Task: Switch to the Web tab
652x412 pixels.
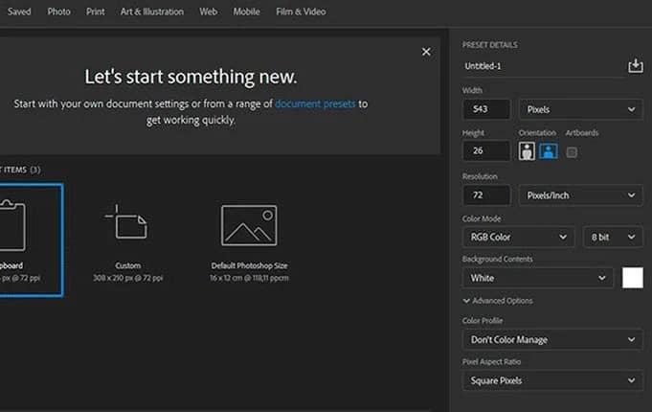Action: (x=208, y=11)
